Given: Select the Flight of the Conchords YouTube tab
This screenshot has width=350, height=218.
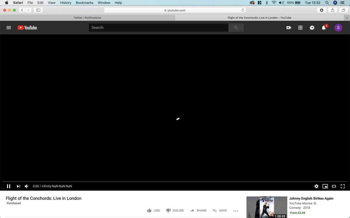Looking at the screenshot, I should (x=260, y=18).
